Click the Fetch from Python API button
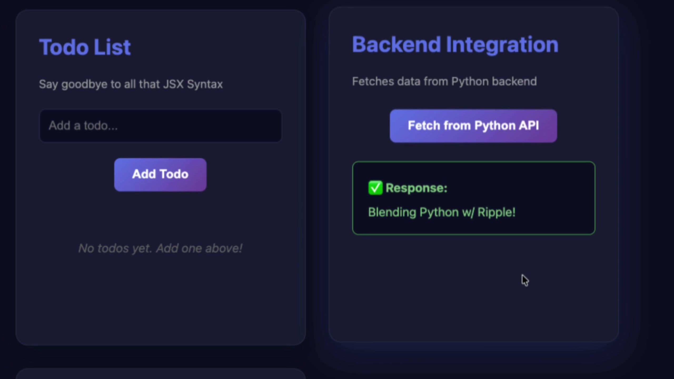The height and width of the screenshot is (379, 674). tap(473, 126)
